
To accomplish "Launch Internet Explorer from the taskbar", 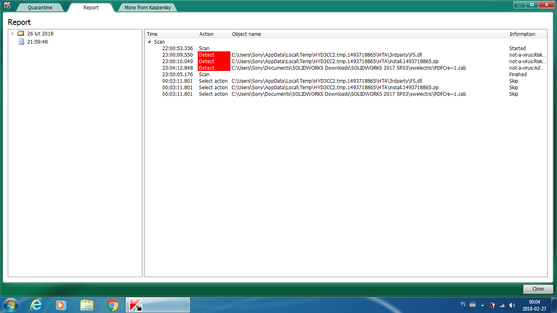I will (36, 305).
